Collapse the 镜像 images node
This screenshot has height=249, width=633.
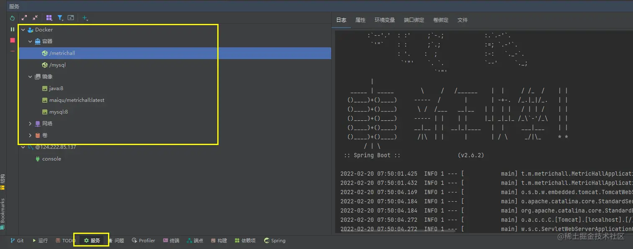pos(30,77)
